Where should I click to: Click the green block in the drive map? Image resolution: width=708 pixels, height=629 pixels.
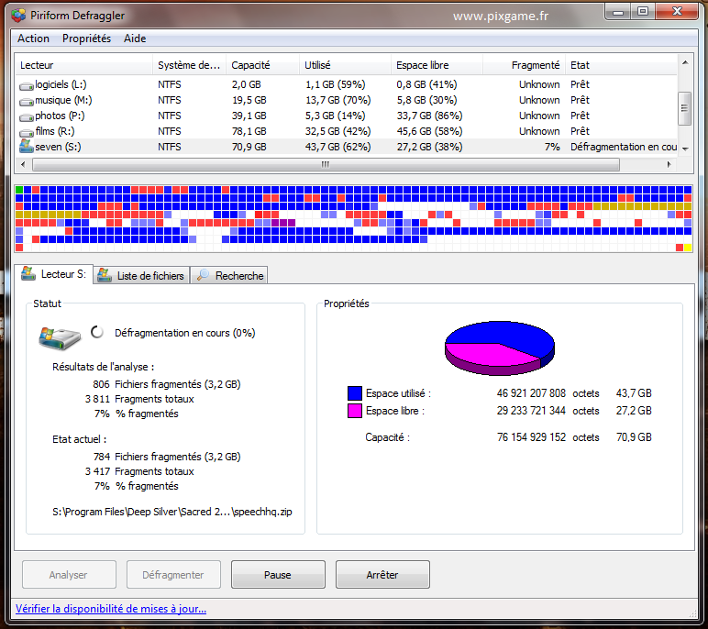(x=19, y=190)
